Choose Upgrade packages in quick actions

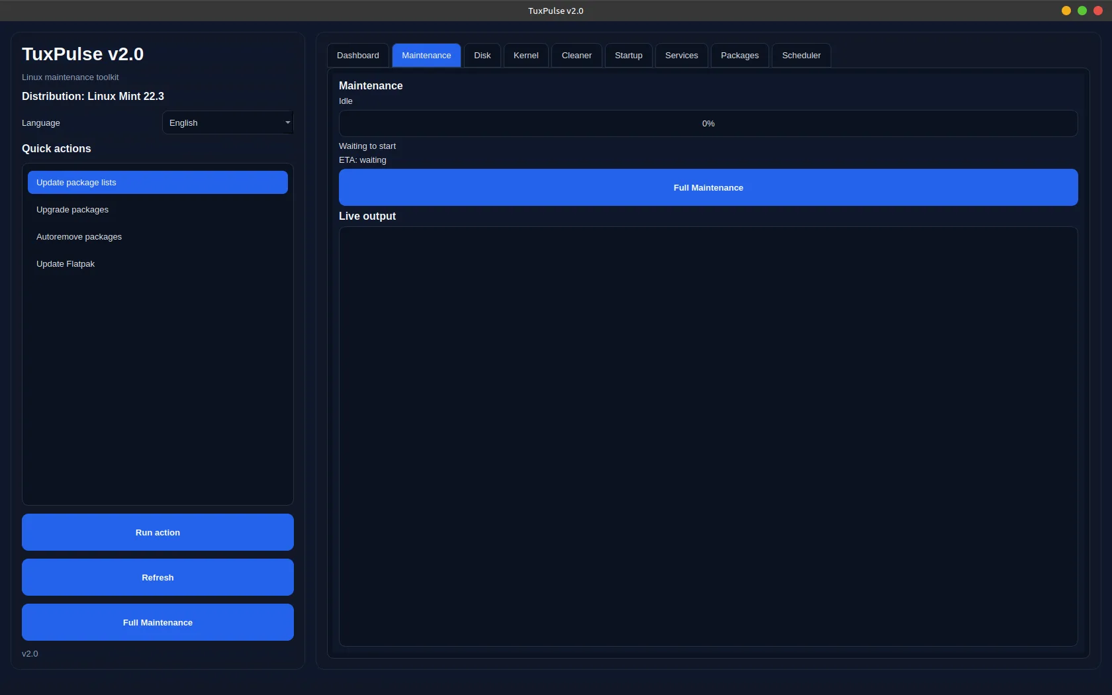click(158, 210)
